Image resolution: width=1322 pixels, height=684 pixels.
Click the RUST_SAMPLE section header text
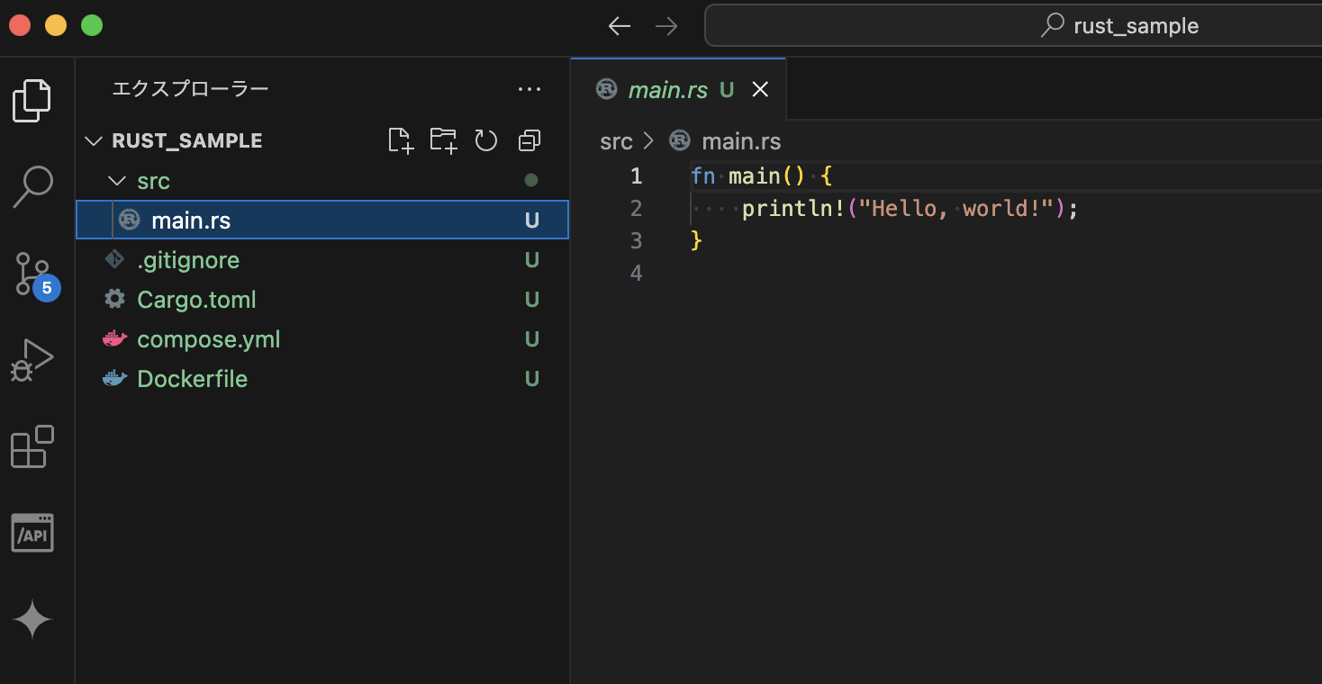tap(187, 140)
